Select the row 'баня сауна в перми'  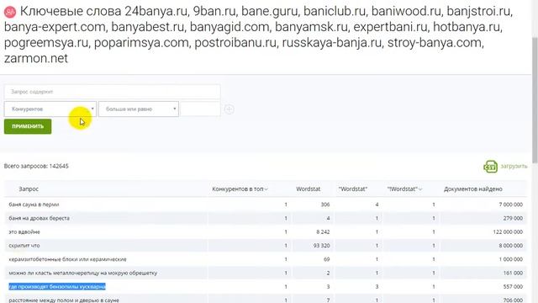[266, 205]
